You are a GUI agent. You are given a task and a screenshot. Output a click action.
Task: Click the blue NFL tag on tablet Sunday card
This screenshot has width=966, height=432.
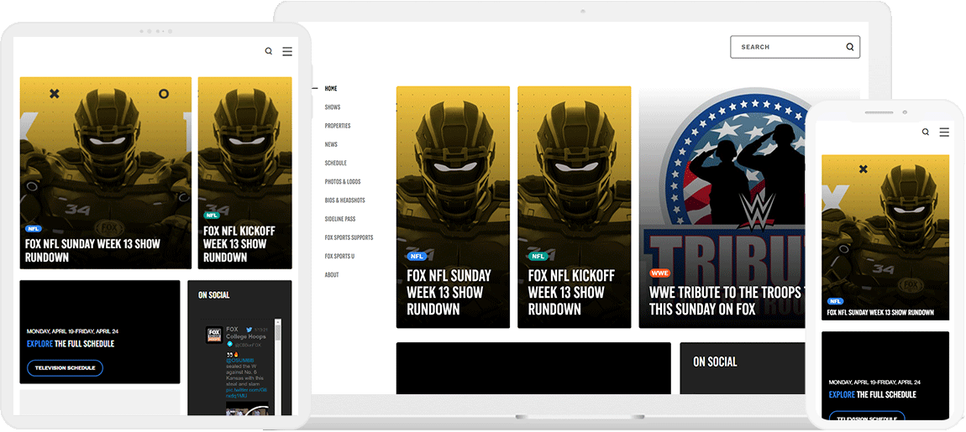(x=34, y=228)
